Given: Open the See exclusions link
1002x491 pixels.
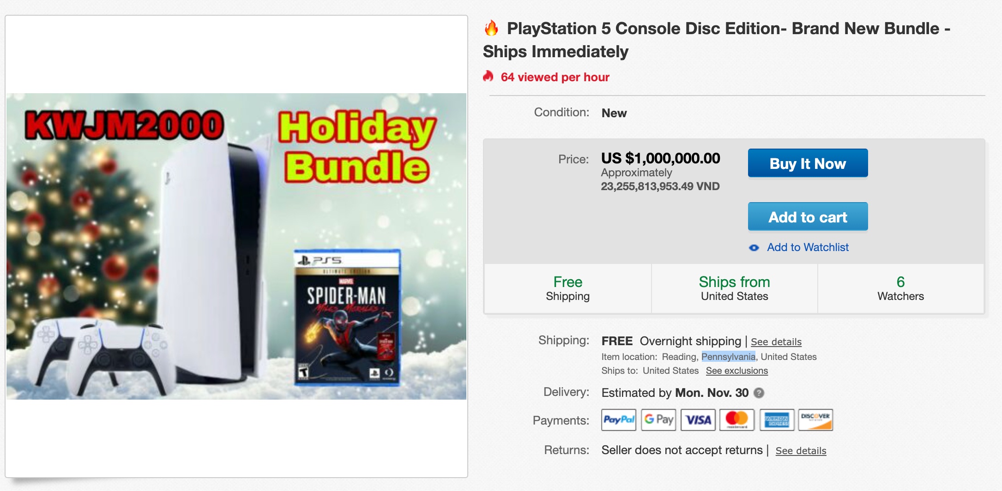Looking at the screenshot, I should (x=736, y=371).
